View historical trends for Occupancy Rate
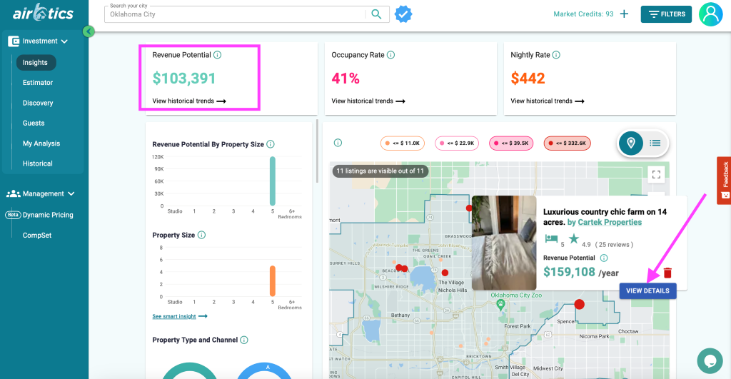 (x=368, y=101)
